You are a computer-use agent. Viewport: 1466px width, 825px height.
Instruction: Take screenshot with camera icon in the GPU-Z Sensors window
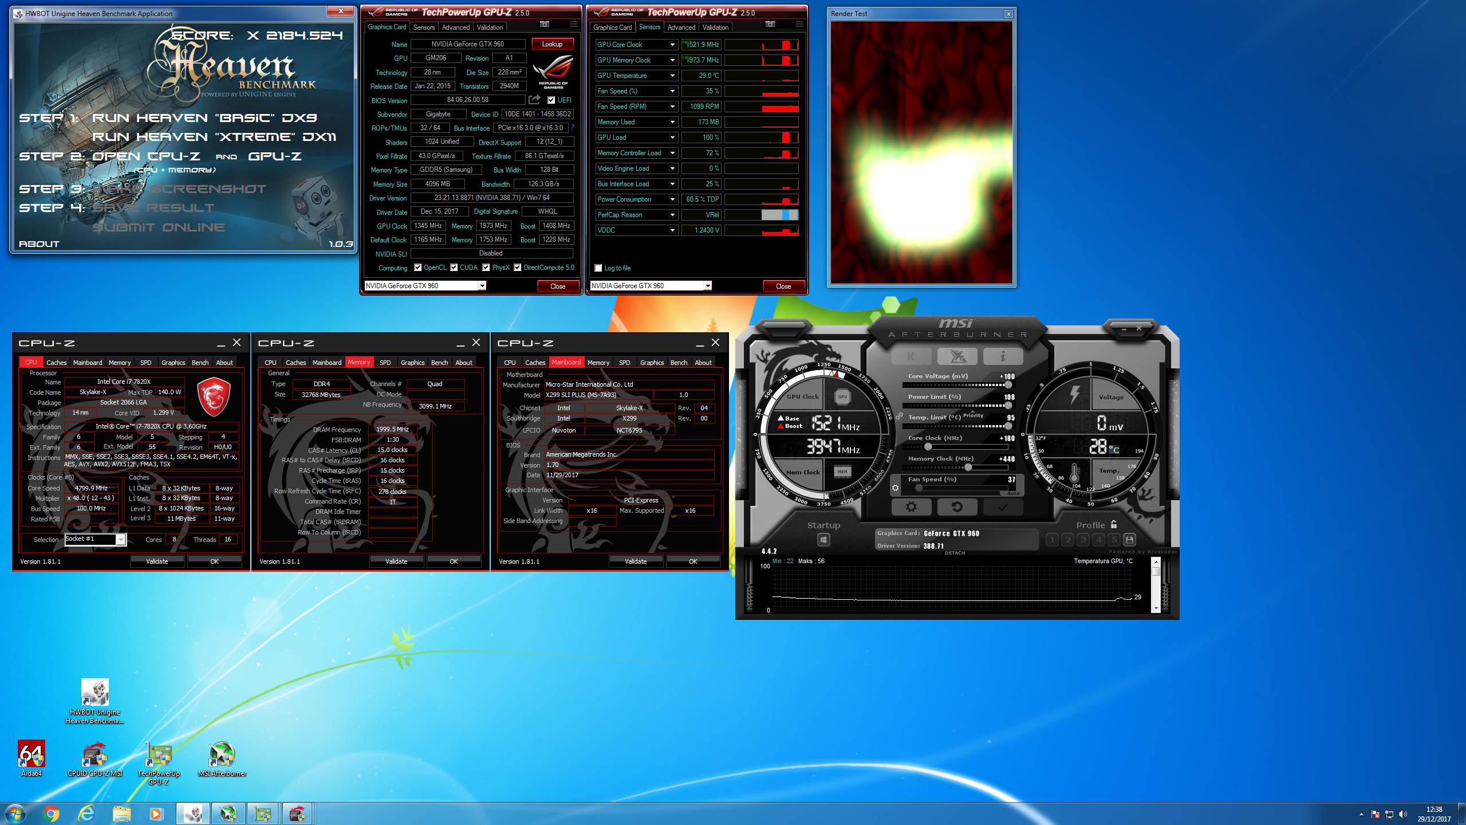pos(770,24)
